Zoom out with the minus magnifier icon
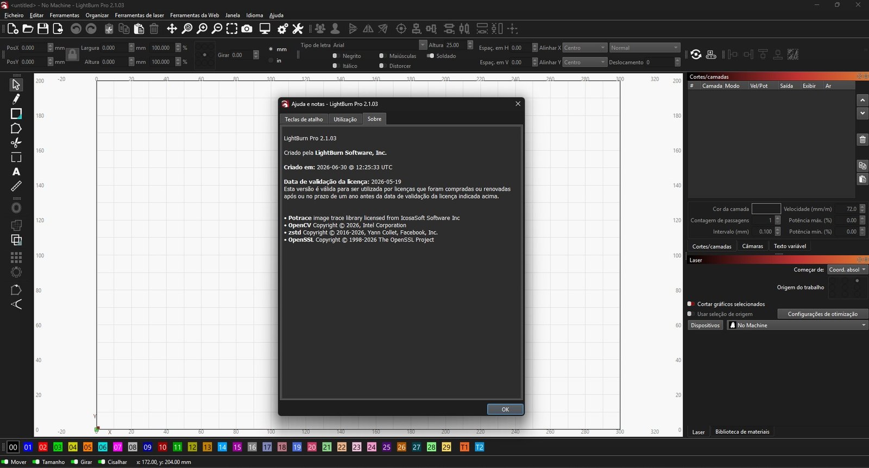Screen dimensions: 869x468 click(x=217, y=29)
